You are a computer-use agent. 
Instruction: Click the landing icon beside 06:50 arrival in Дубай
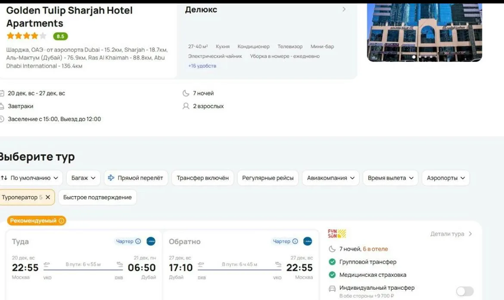coord(120,264)
